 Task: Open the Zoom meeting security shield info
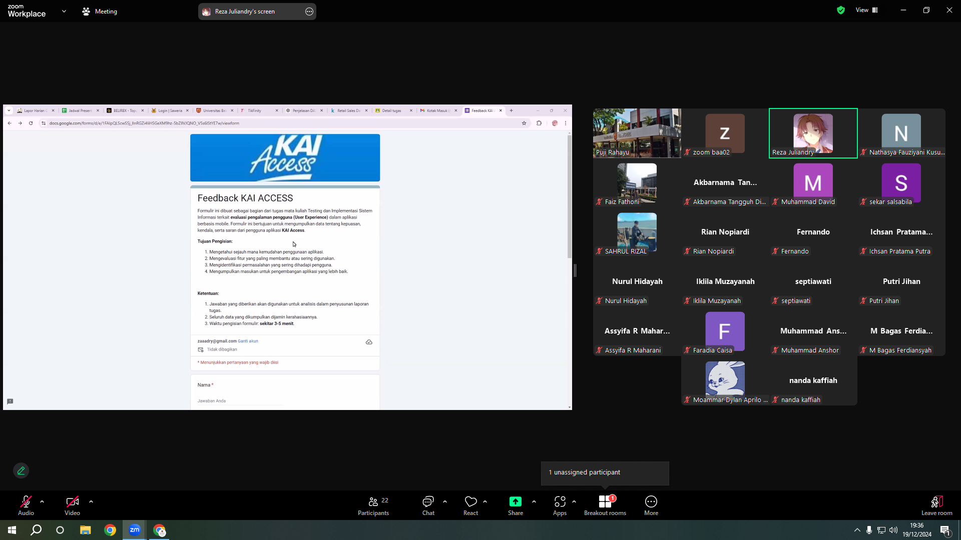pos(841,10)
